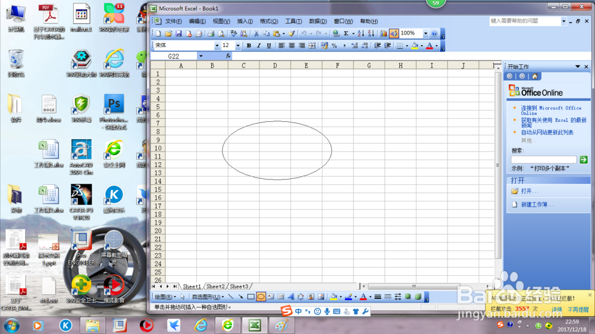This screenshot has height=334, width=595.
Task: Select the Line drawing tool
Action: point(231,297)
